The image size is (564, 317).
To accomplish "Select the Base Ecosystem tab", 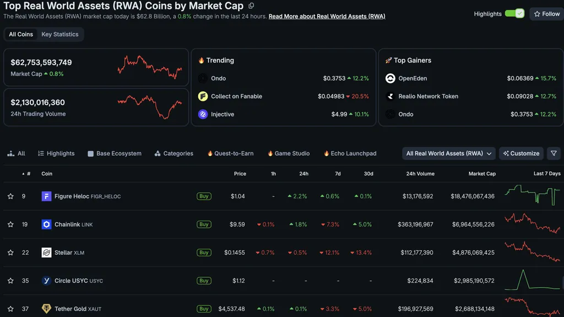I will click(x=115, y=154).
